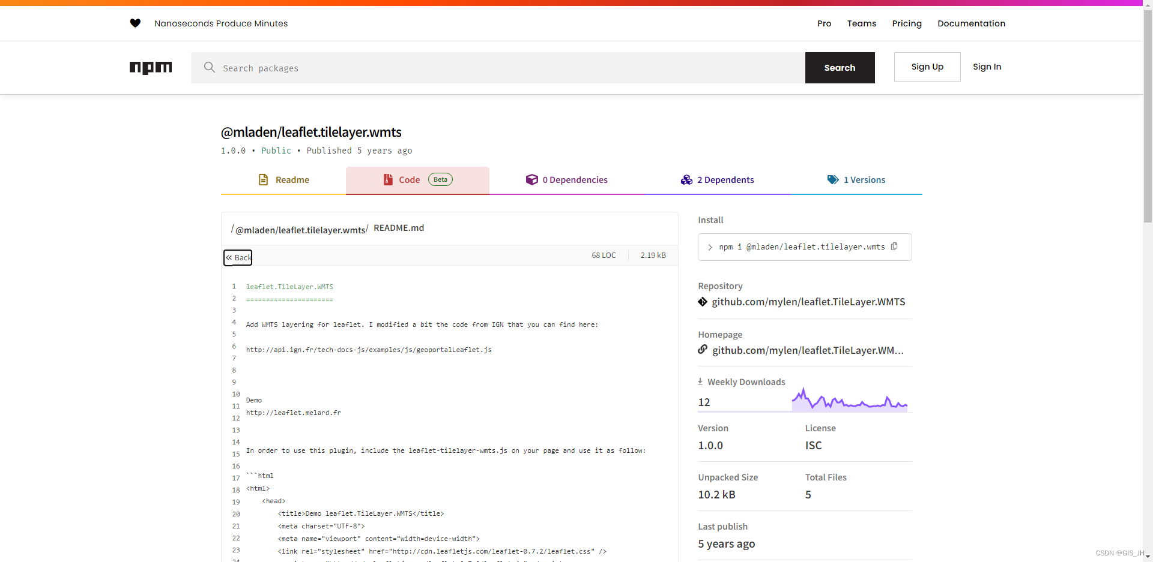This screenshot has width=1153, height=562.
Task: Click the ISC license value
Action: 813,446
